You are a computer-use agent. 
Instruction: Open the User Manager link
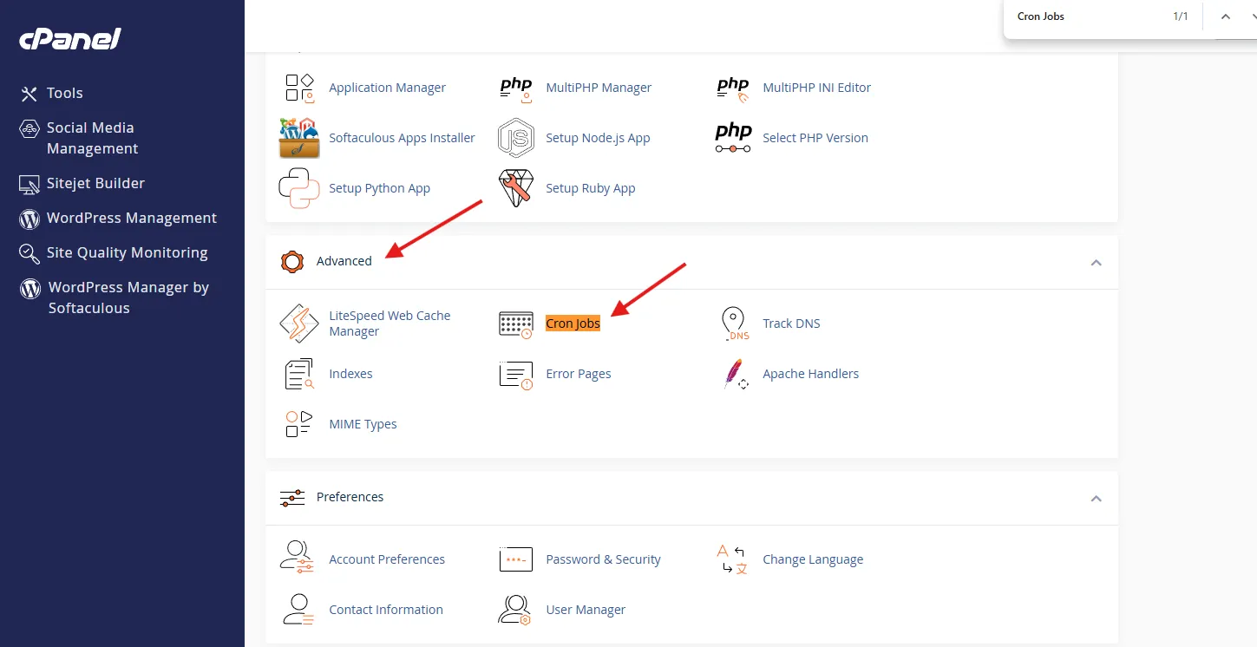click(586, 610)
